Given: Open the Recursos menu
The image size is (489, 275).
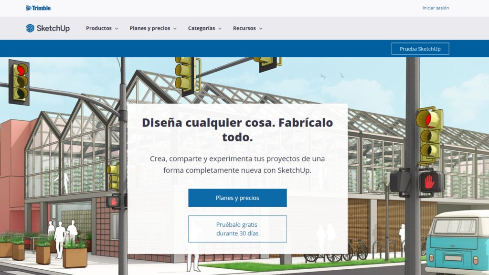Looking at the screenshot, I should click(244, 29).
